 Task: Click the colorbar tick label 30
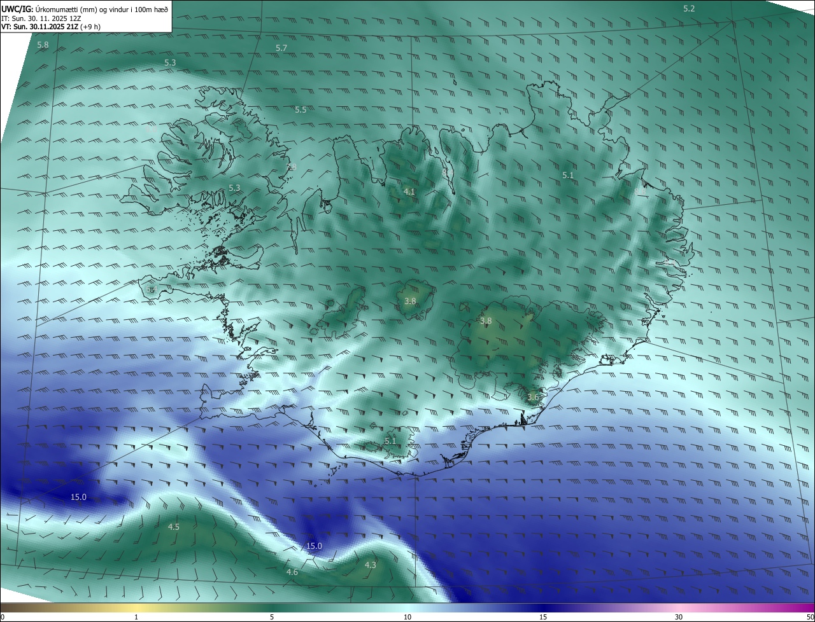pyautogui.click(x=679, y=617)
